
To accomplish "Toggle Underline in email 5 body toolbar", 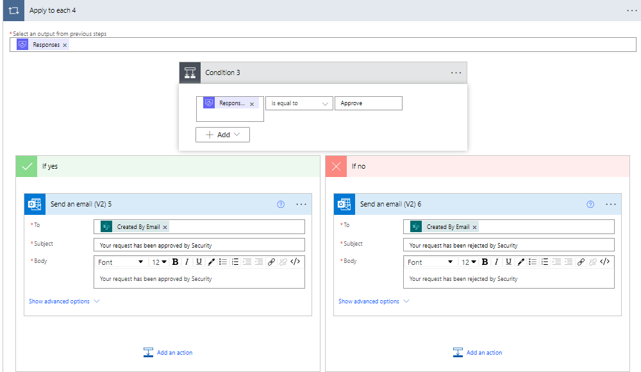I will [199, 262].
